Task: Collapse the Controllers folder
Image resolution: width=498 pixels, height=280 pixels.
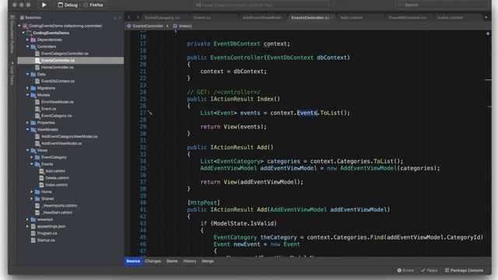Action: pos(28,47)
